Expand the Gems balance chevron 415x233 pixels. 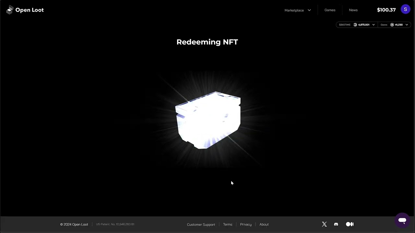coord(407,25)
